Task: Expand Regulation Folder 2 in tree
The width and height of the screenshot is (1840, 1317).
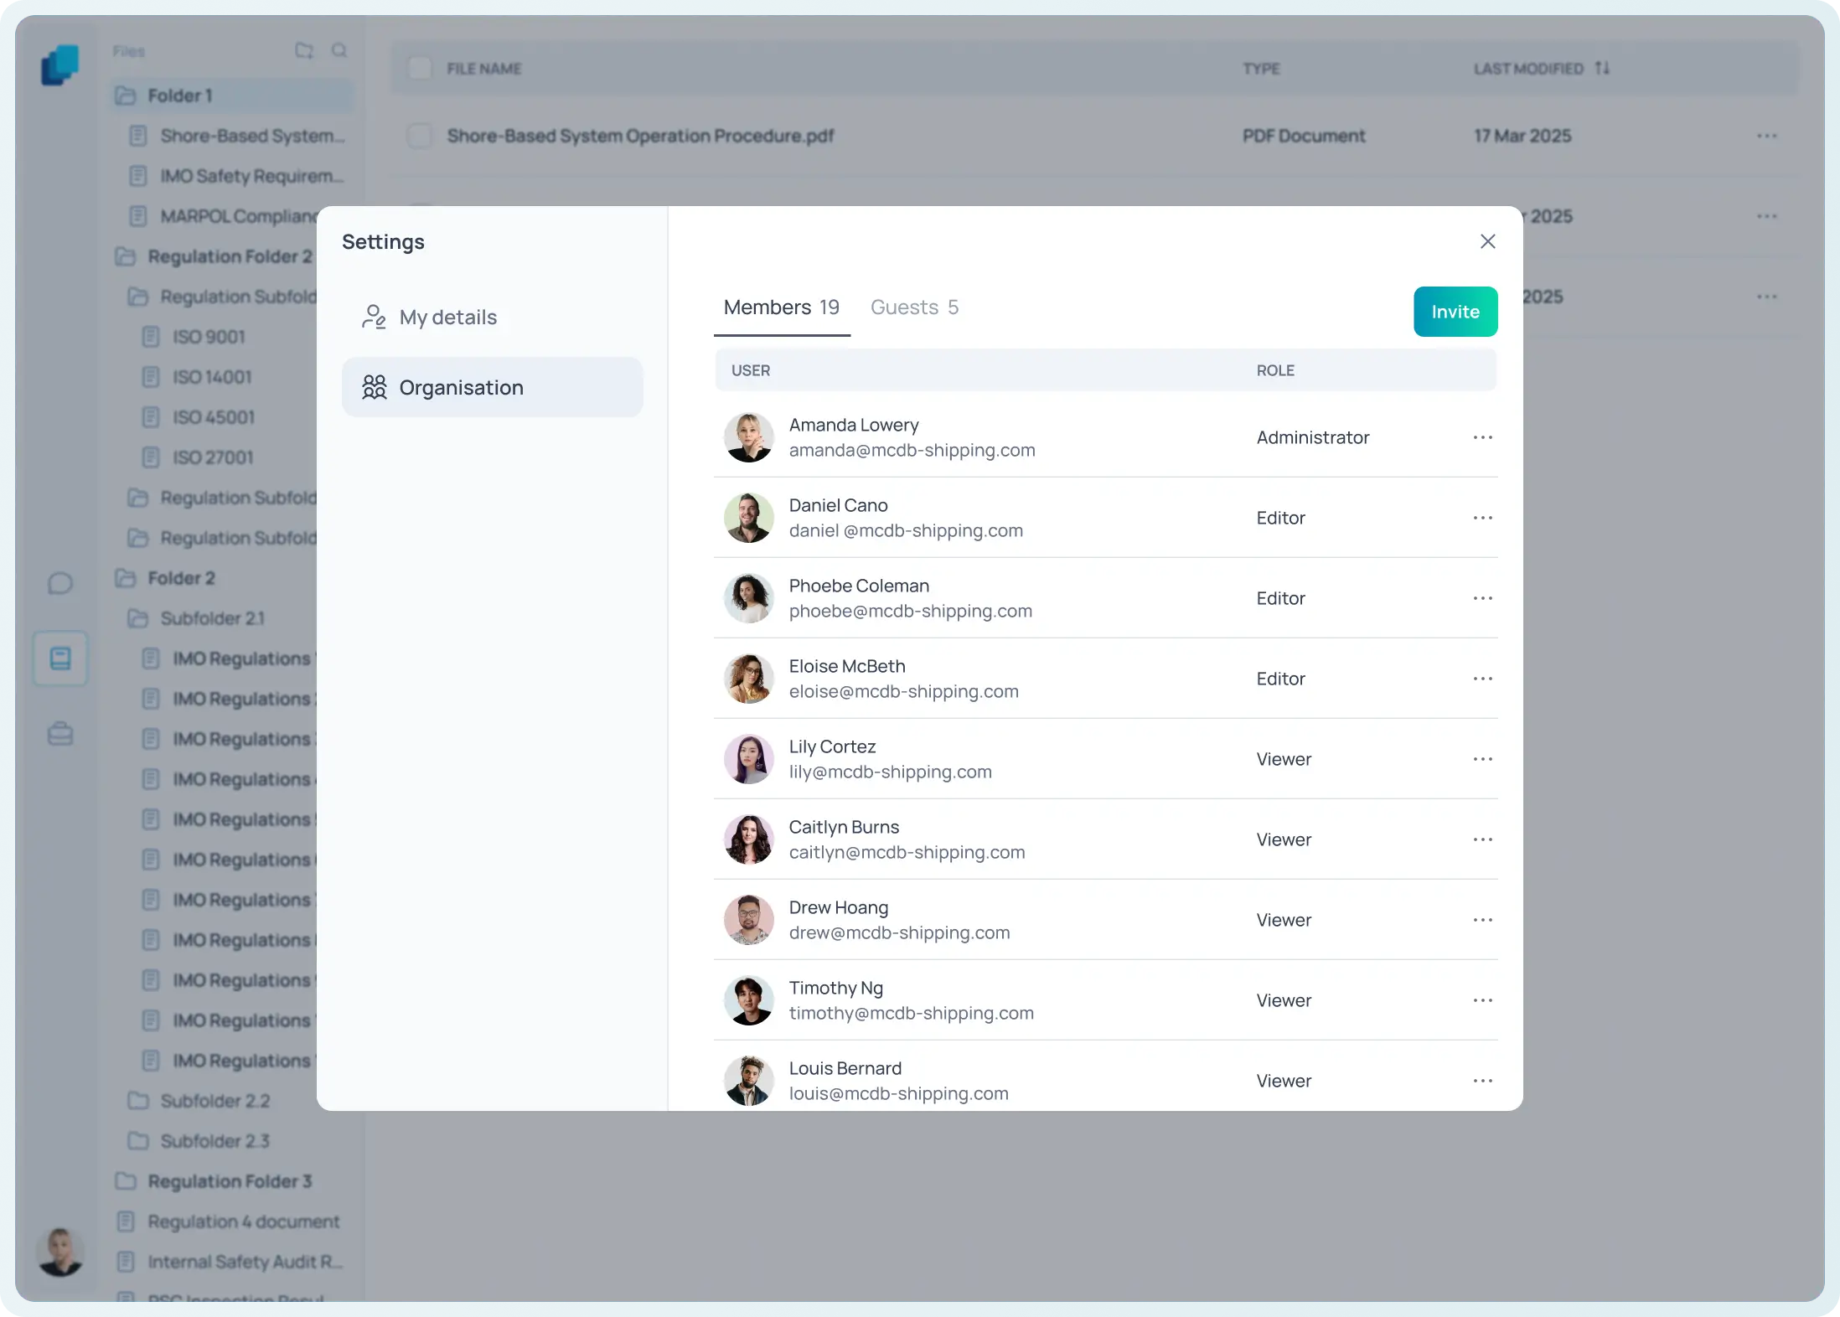Action: 214,256
